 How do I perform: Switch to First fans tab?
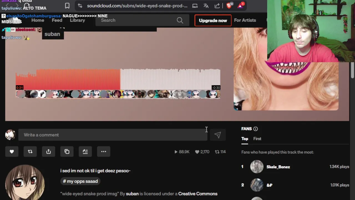point(257,139)
